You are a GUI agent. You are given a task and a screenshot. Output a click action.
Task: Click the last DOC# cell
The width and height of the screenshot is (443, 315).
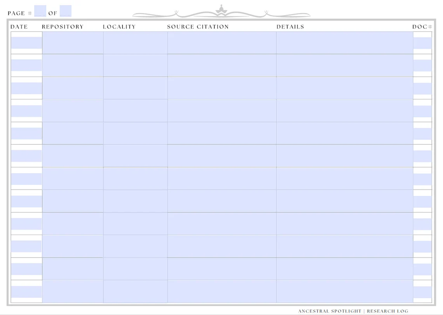pos(422,291)
